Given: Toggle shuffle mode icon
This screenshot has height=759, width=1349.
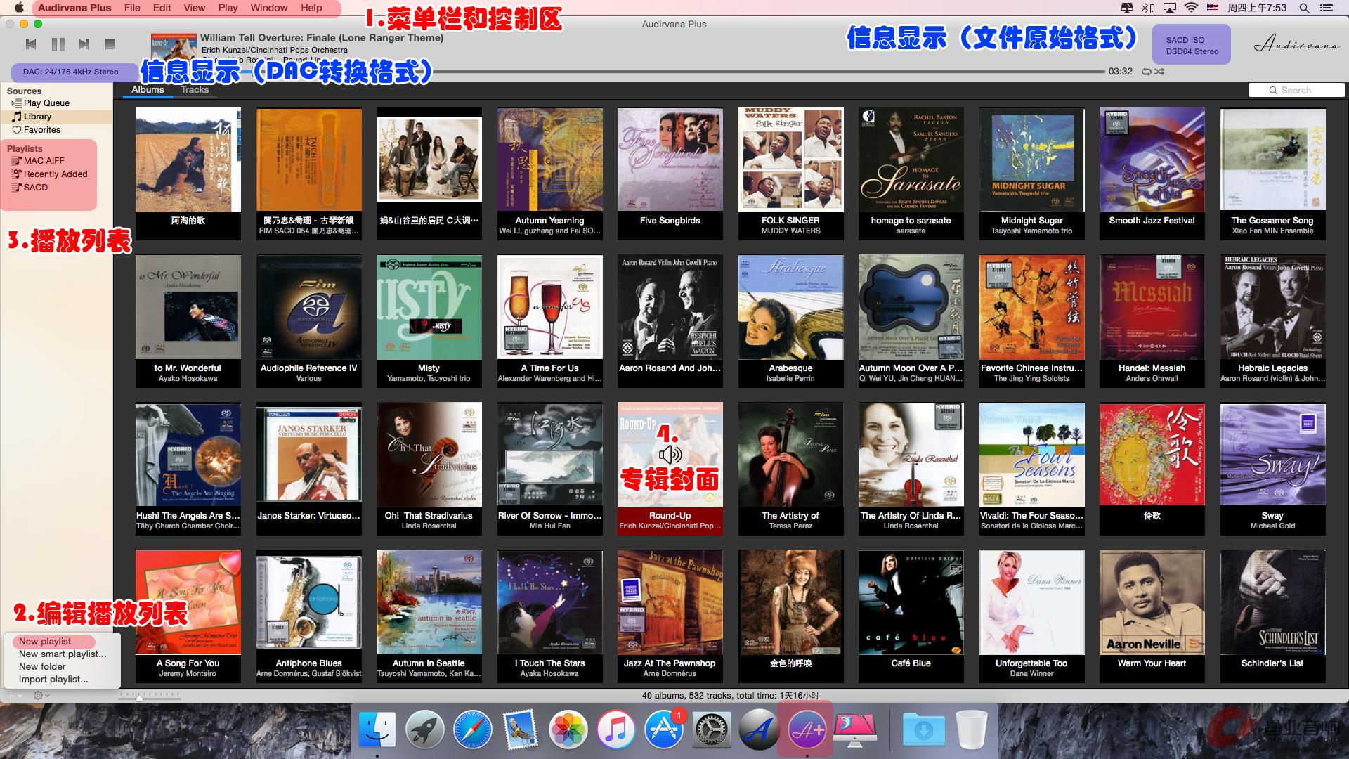Looking at the screenshot, I should click(x=1159, y=72).
